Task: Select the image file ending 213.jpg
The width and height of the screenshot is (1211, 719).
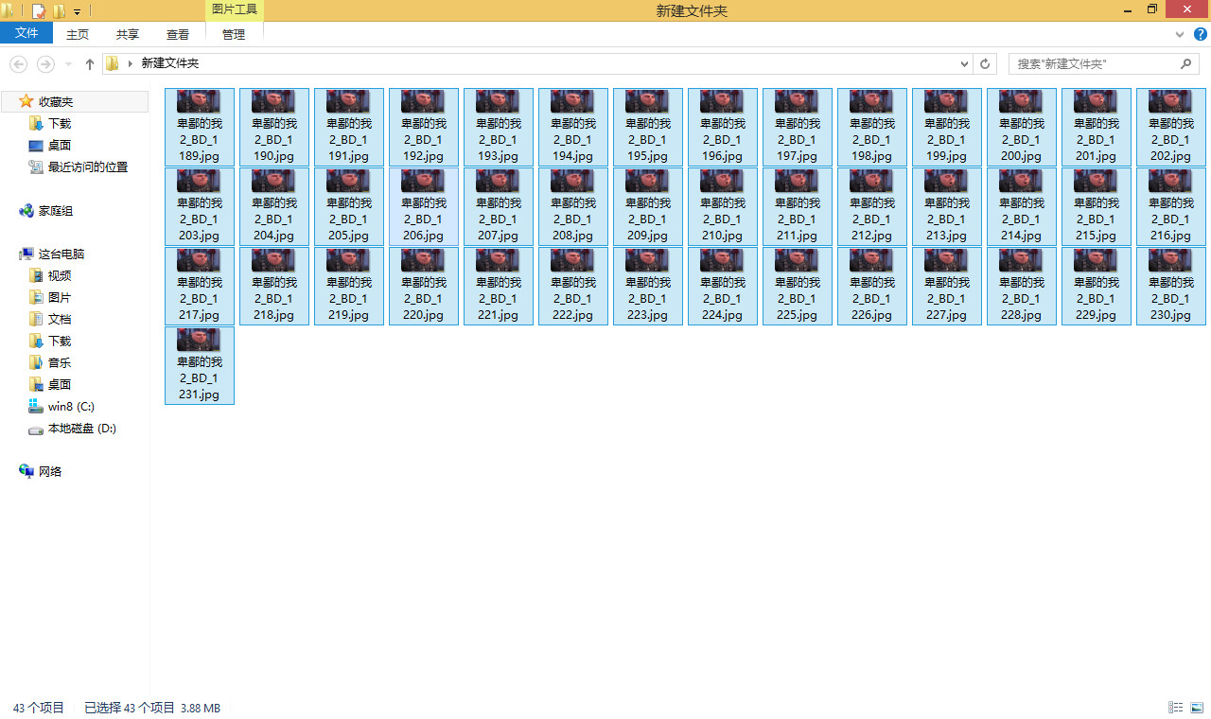Action: click(947, 207)
